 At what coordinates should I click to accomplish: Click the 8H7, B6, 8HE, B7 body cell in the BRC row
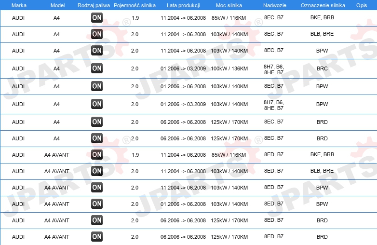click(x=274, y=69)
